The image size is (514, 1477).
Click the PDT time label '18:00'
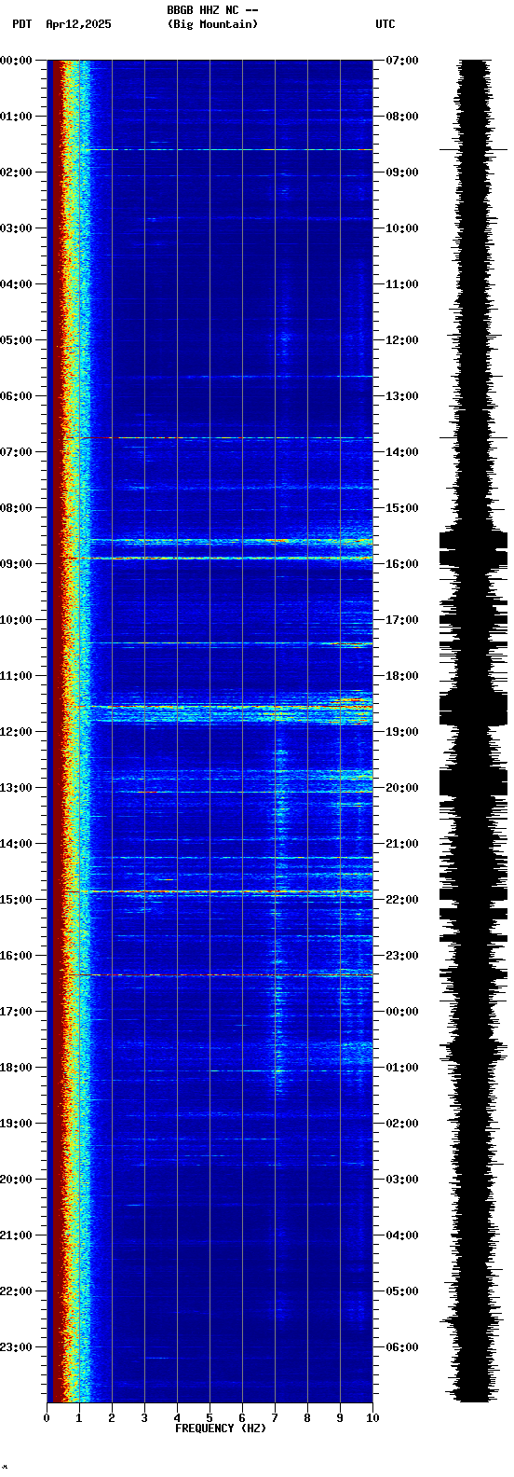(x=16, y=1068)
